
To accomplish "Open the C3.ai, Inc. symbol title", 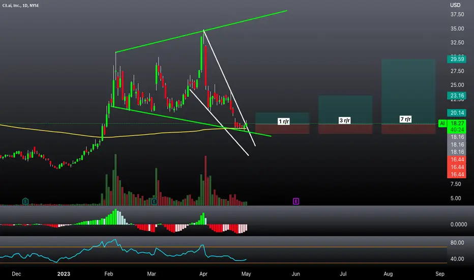I will click(20, 6).
